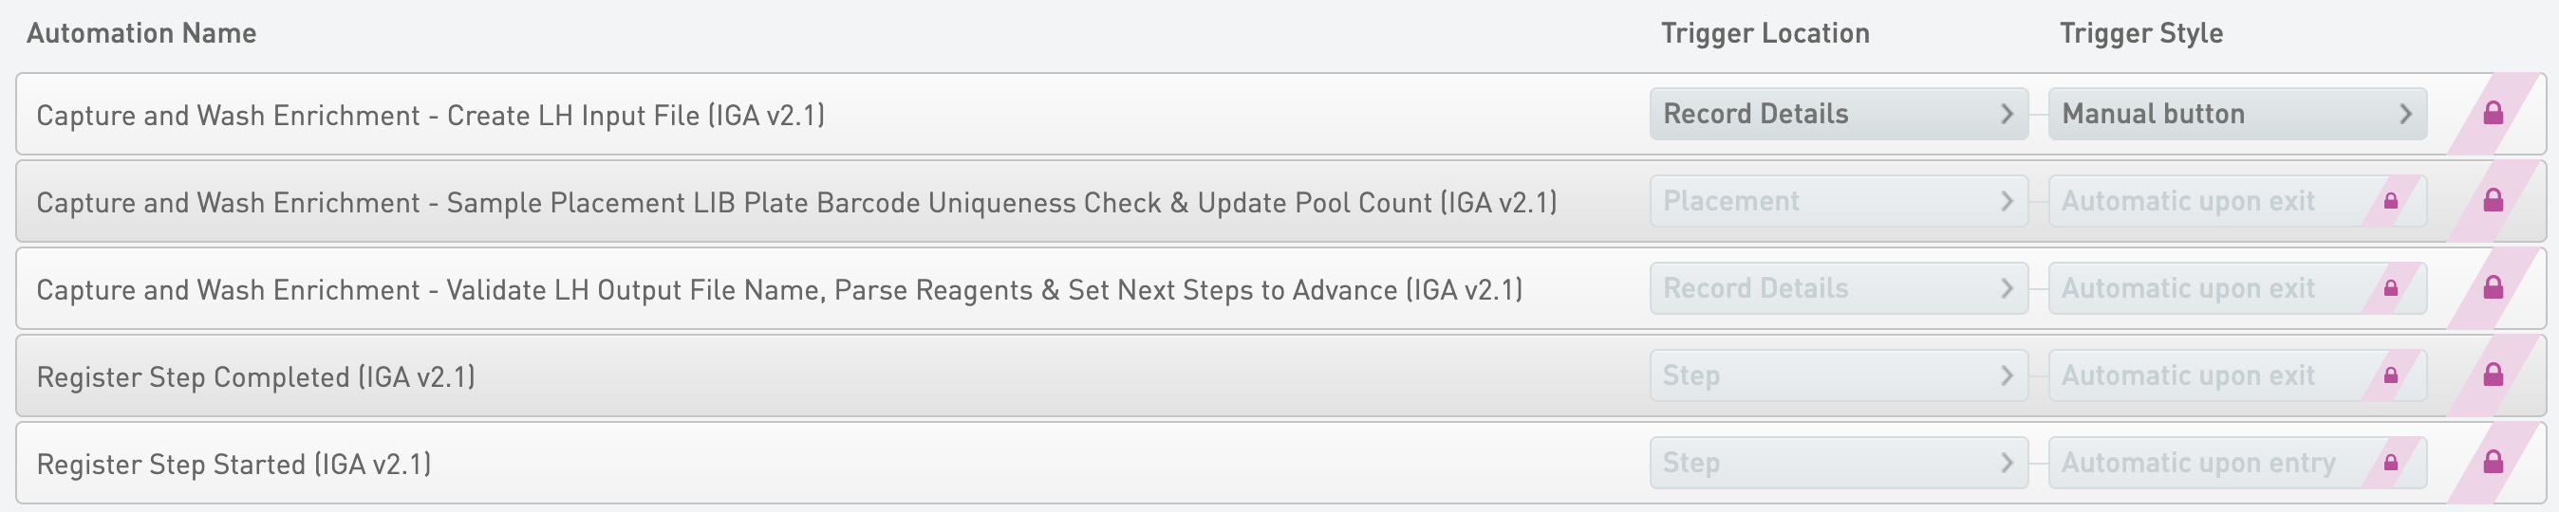Select the Register Step Started automation row

233,465
